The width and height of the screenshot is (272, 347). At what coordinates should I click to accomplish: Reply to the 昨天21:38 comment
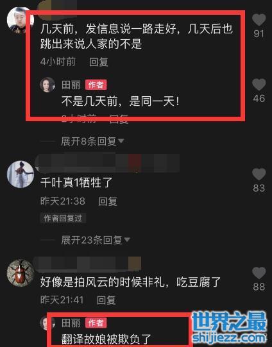coord(108,201)
